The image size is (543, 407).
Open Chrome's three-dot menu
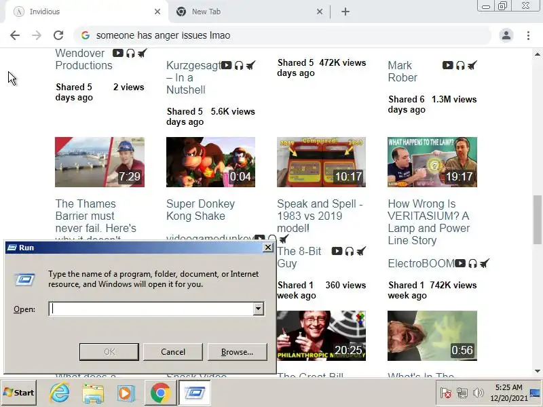tap(528, 35)
